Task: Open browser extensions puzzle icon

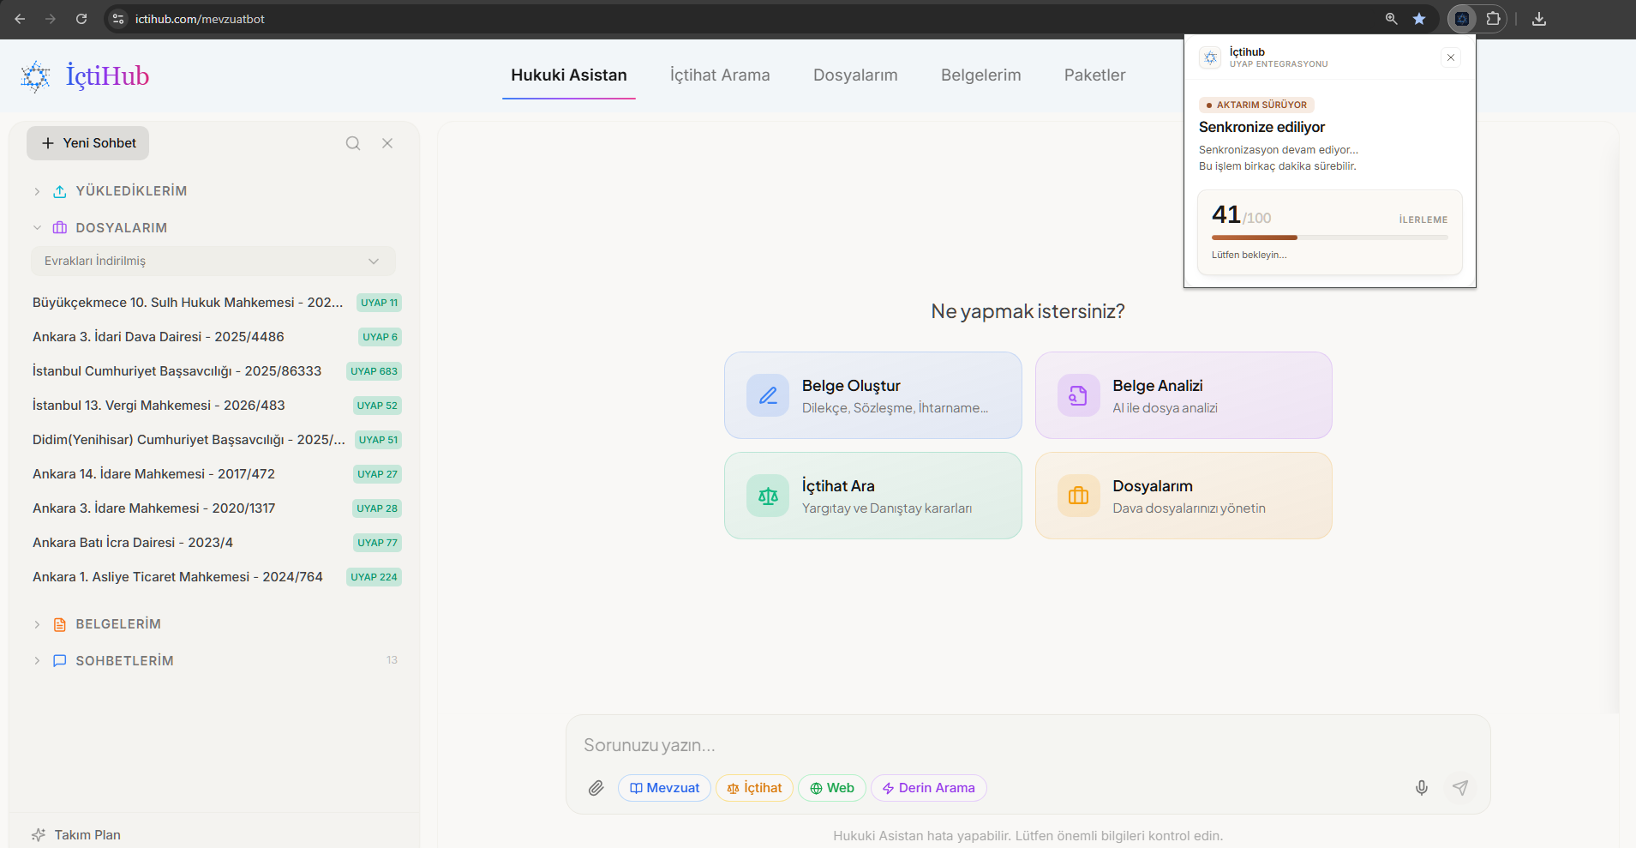Action: pyautogui.click(x=1493, y=19)
